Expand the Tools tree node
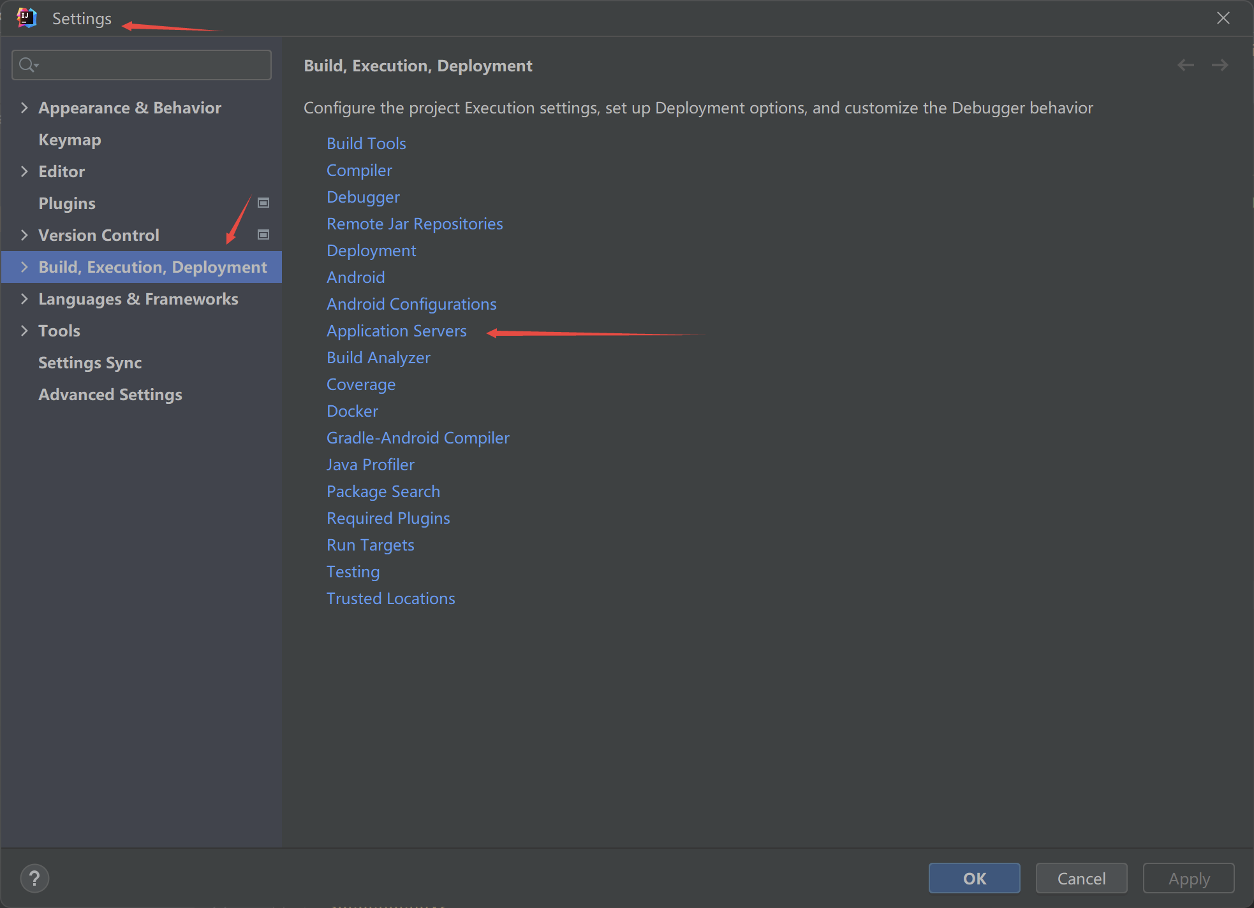 [24, 331]
